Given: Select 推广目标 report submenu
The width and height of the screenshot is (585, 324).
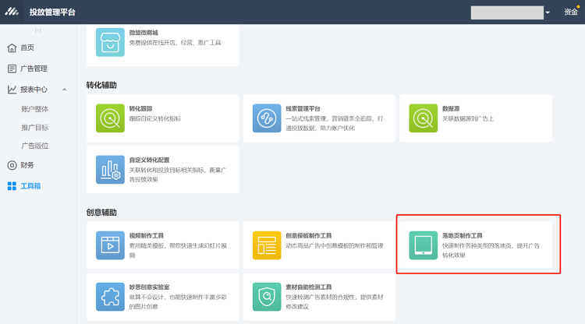Looking at the screenshot, I should 34,128.
